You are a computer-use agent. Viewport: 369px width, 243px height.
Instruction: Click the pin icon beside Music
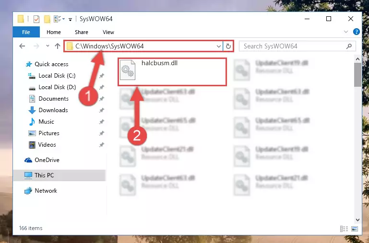point(101,122)
